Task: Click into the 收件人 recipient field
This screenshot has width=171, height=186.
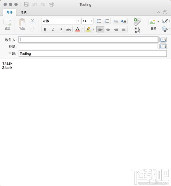Action: tap(88, 40)
